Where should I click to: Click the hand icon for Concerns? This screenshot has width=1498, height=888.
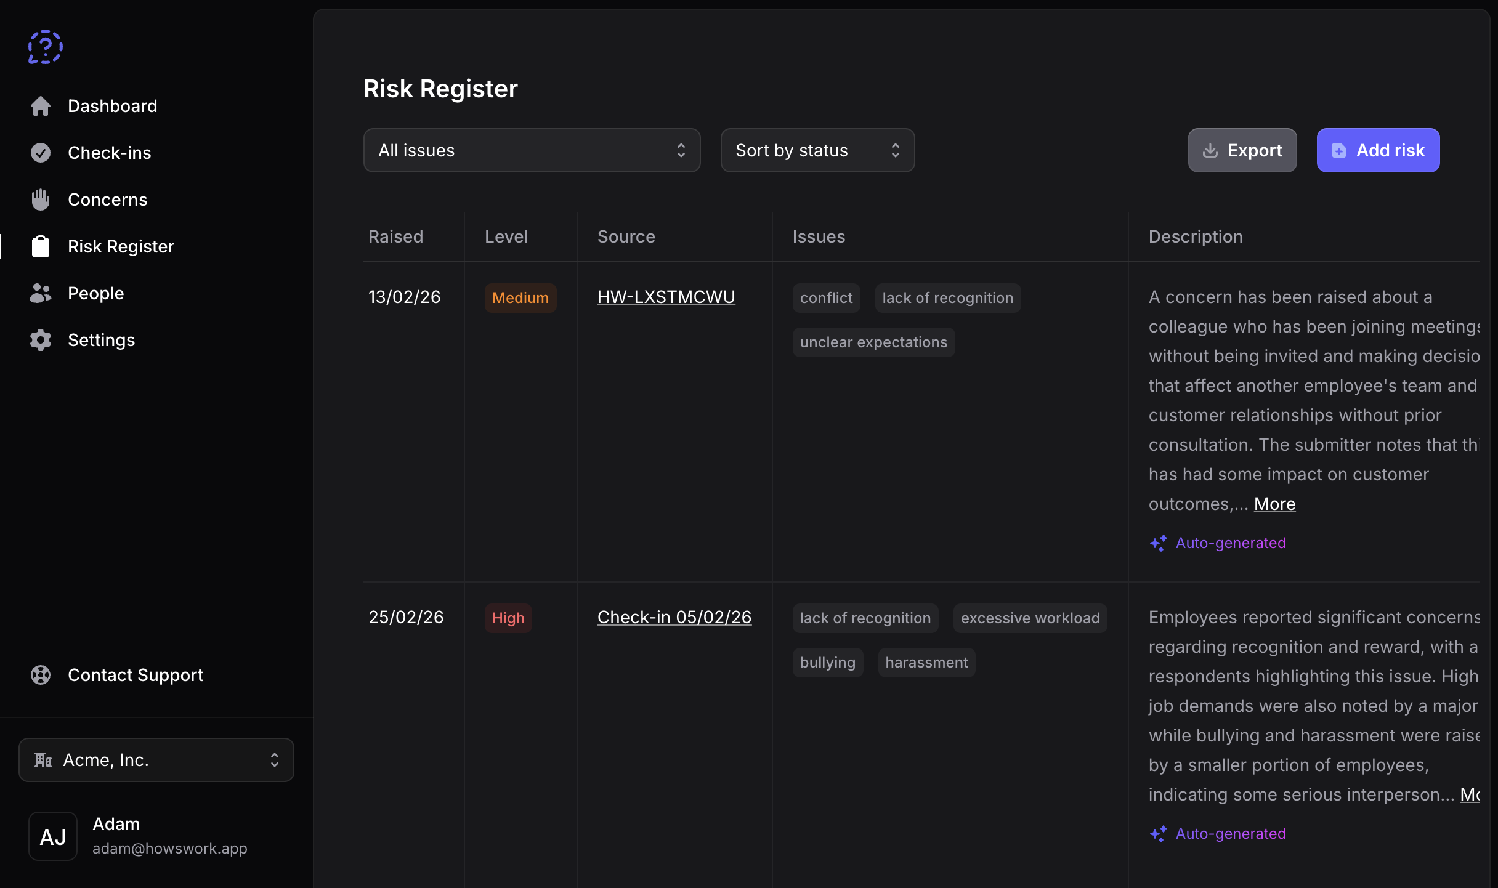[41, 199]
